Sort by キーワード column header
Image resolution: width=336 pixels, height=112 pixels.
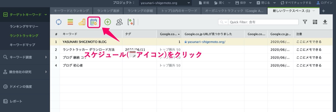(x=91, y=34)
